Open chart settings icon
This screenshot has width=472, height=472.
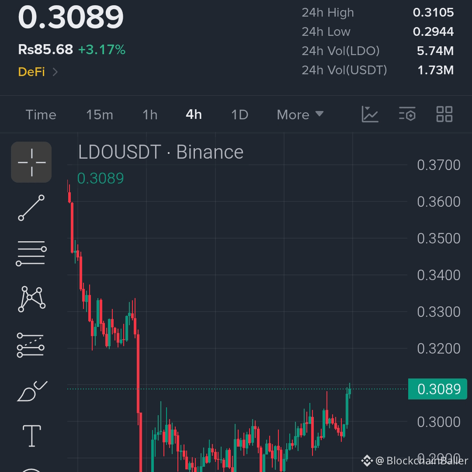click(x=407, y=114)
